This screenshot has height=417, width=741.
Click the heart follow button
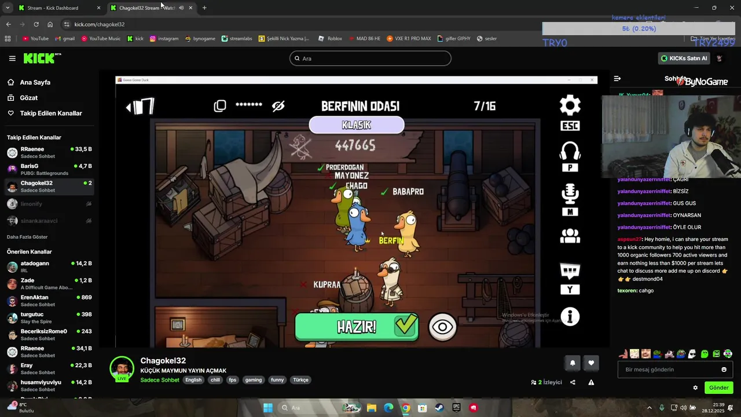click(x=591, y=363)
